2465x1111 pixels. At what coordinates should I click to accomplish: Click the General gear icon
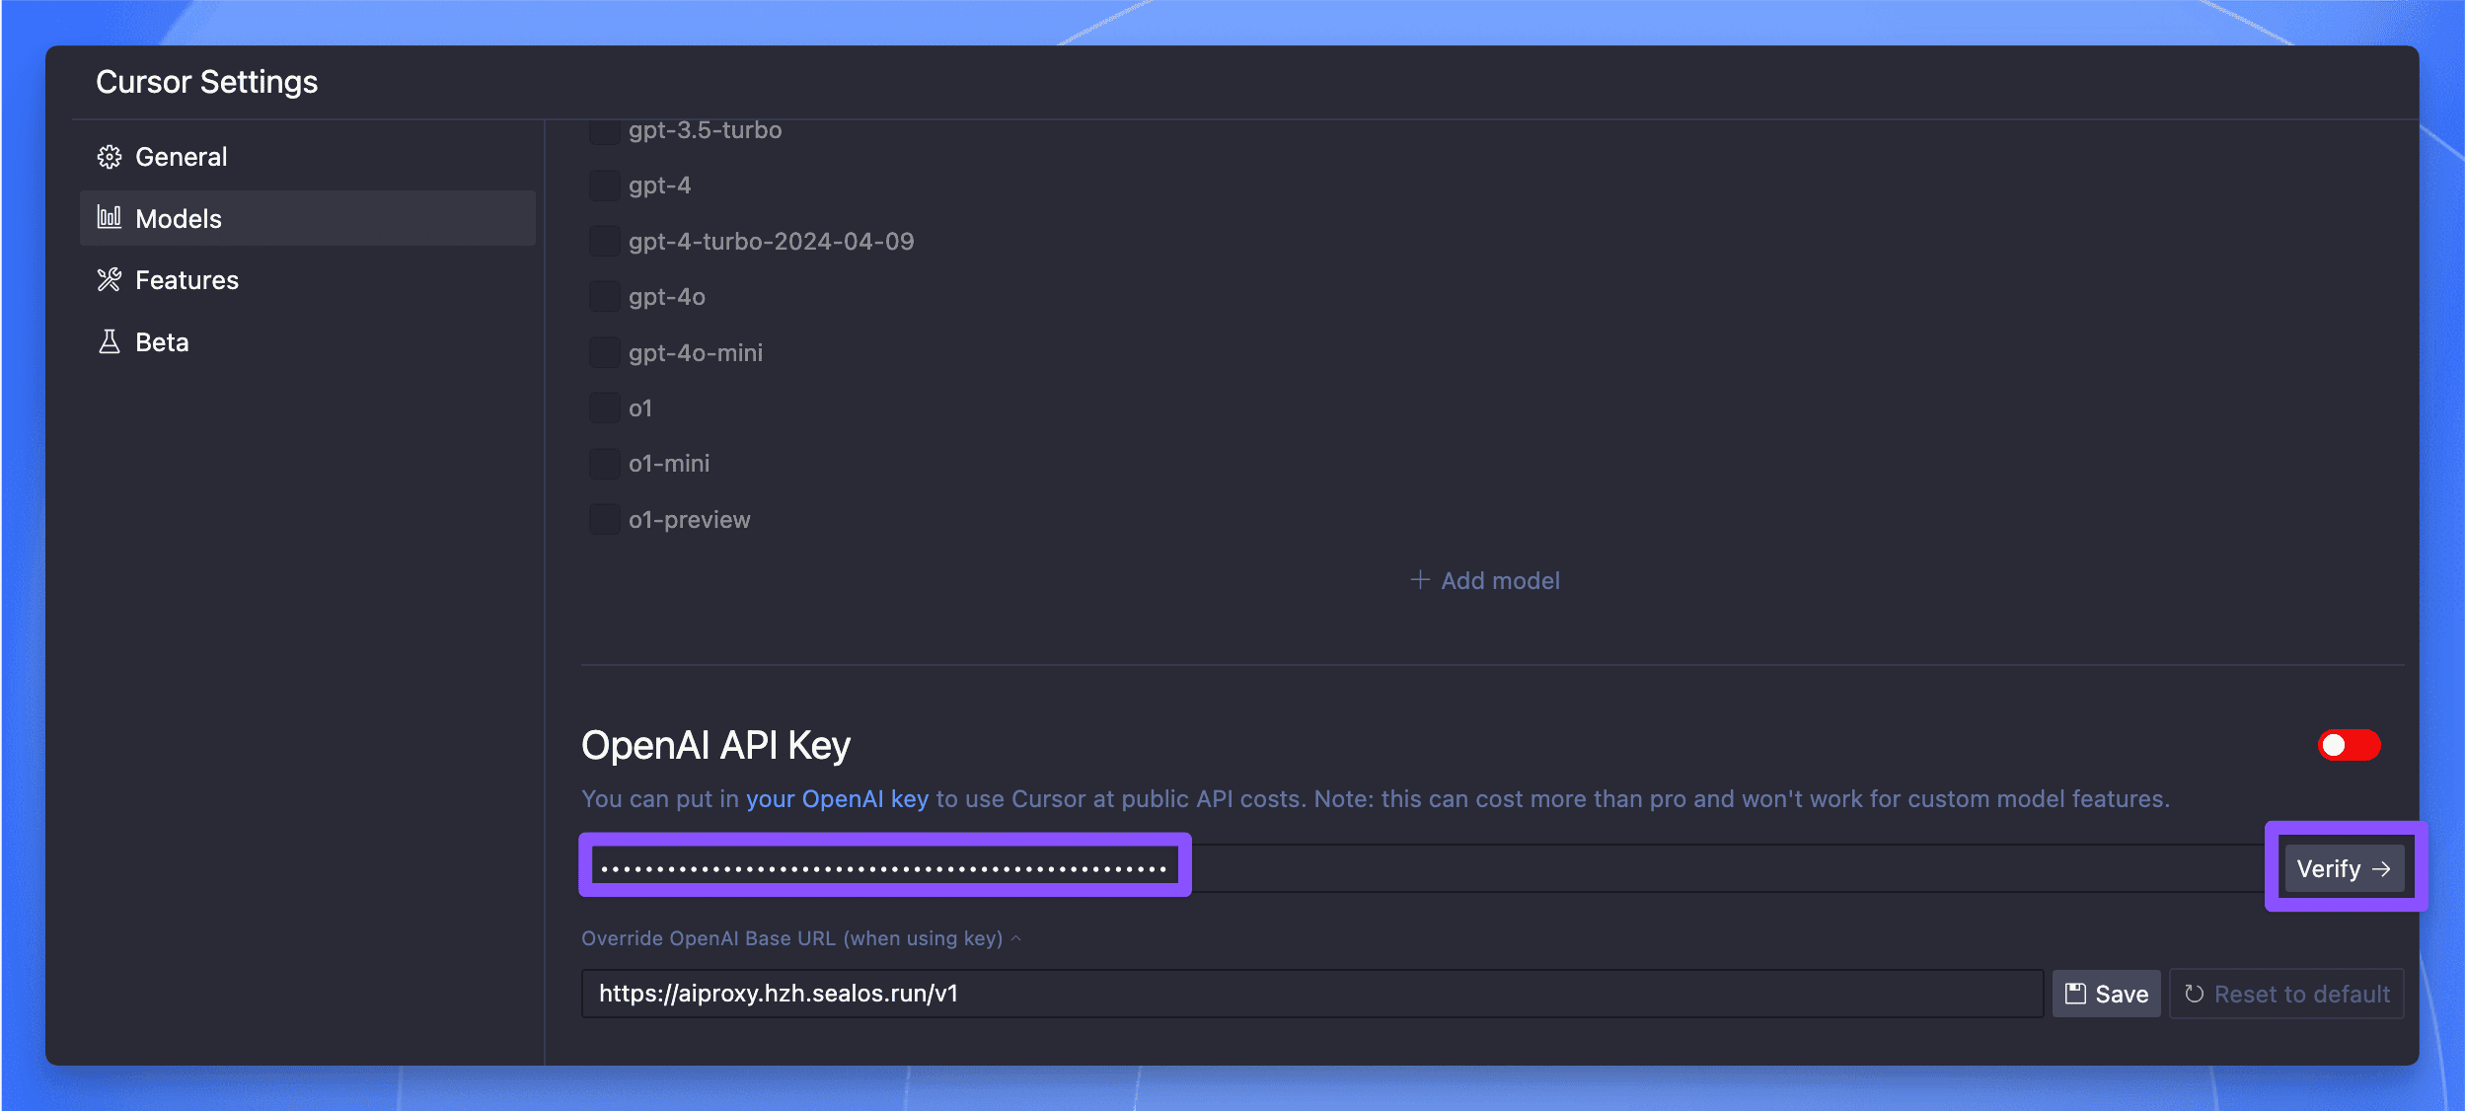click(110, 157)
